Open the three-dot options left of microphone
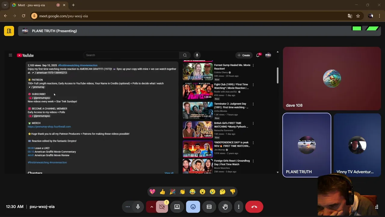Screen dimensions: 385x217 pyautogui.click(x=128, y=207)
